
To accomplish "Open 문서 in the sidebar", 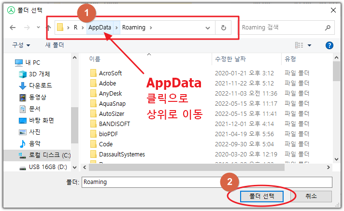I will coord(30,109).
